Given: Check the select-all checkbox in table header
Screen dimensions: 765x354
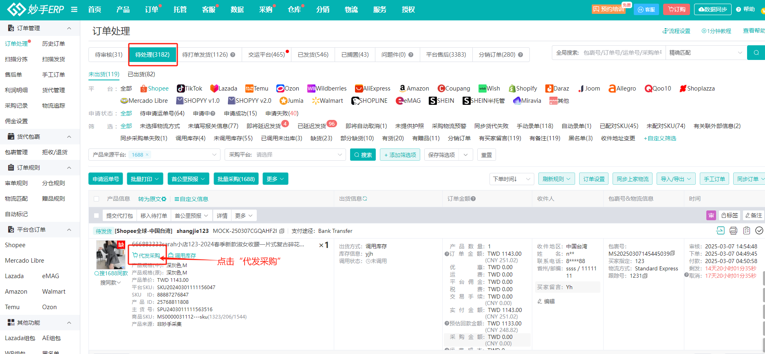Looking at the screenshot, I should click(97, 199).
